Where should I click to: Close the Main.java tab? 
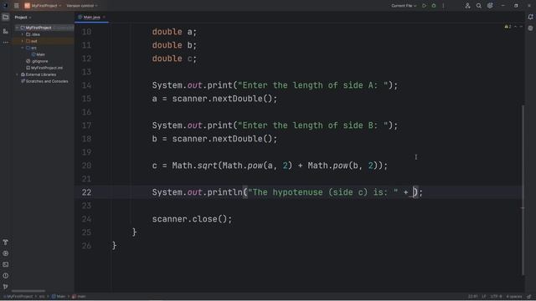(x=104, y=17)
